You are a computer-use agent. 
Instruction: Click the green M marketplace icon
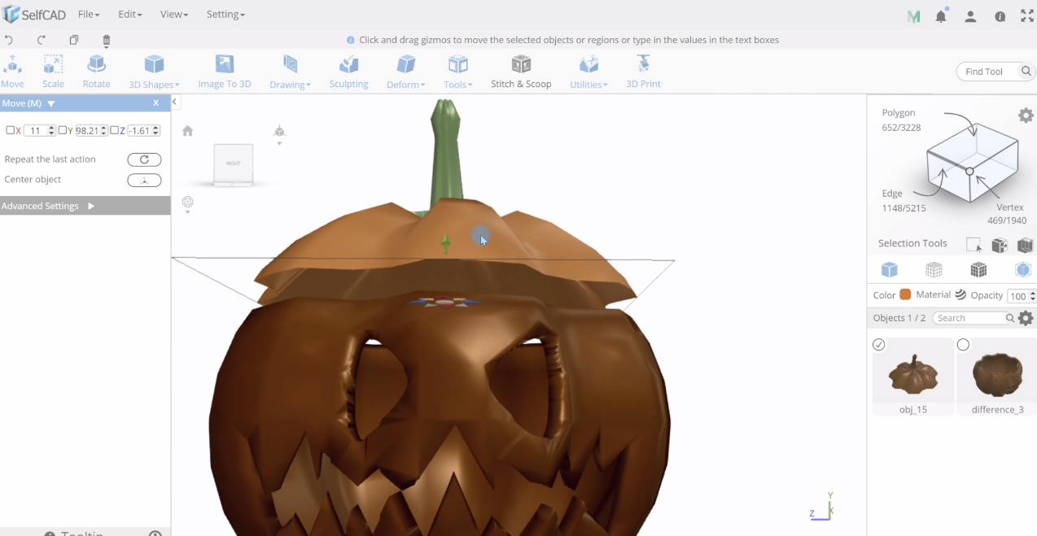point(913,16)
